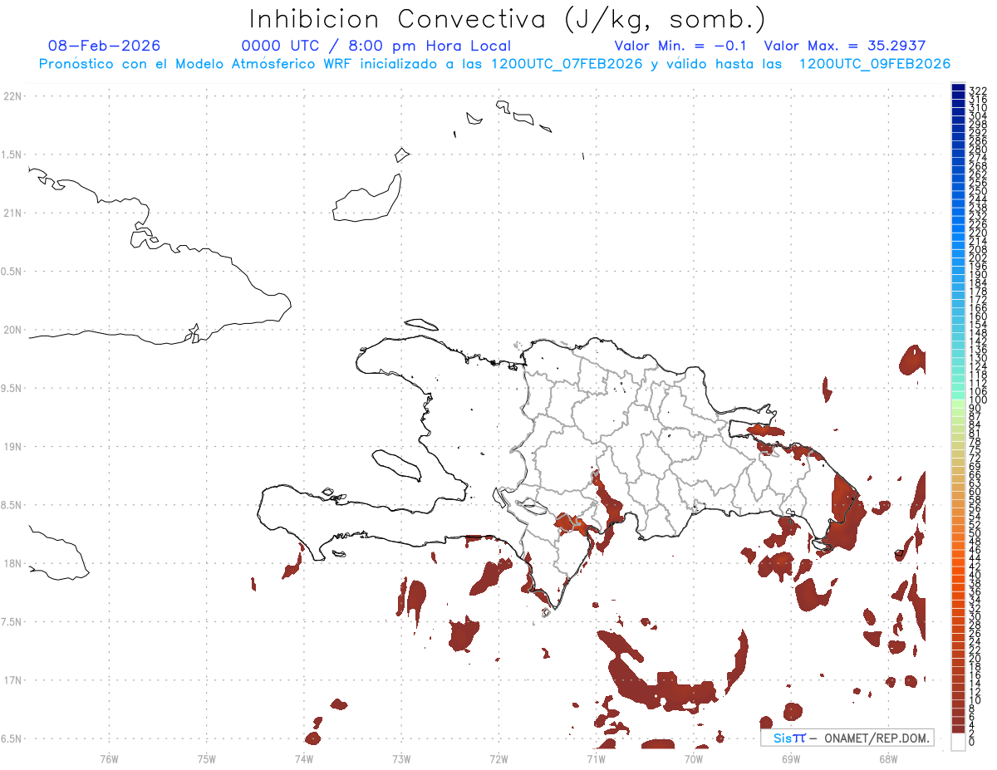Click the "74W" longitude label
Viewport: 997px width, 770px height.
(x=304, y=758)
